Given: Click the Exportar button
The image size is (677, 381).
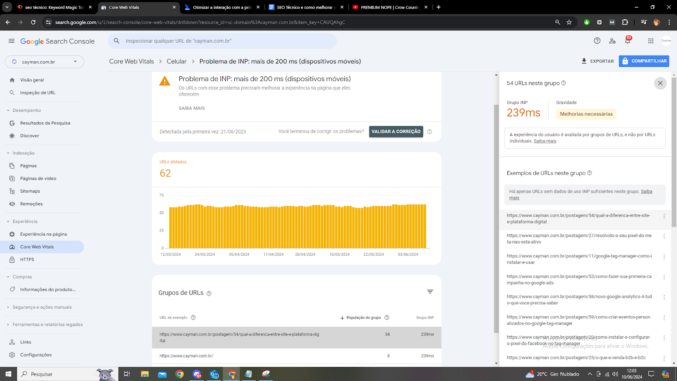Looking at the screenshot, I should [597, 61].
